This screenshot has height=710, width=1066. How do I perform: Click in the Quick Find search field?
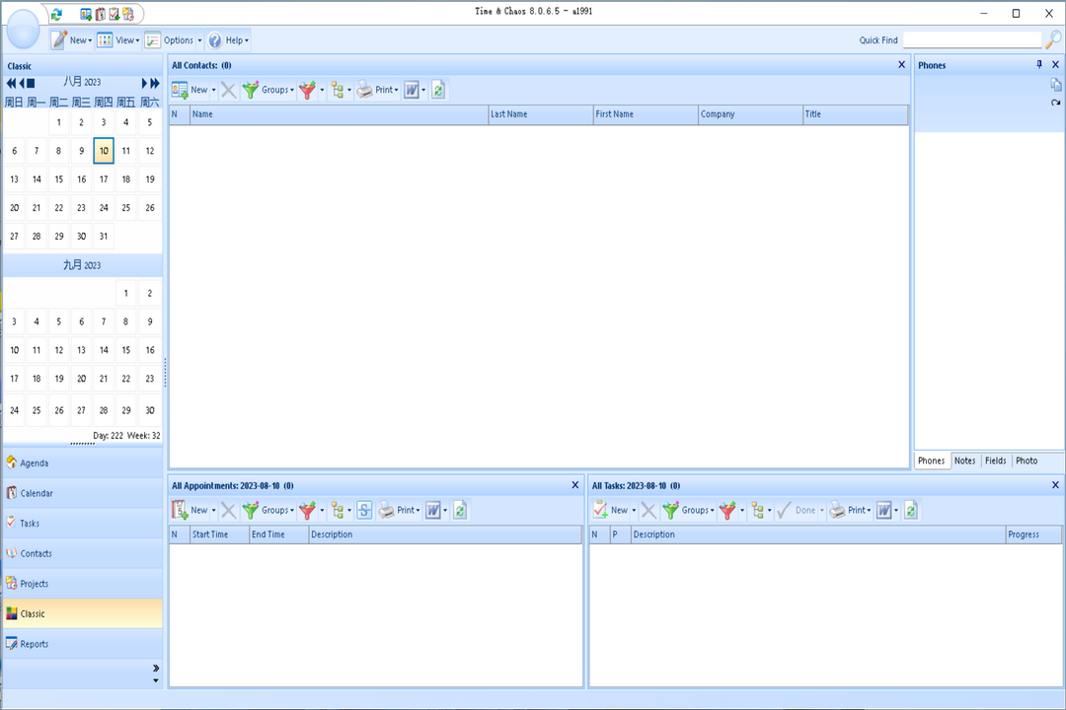click(971, 40)
